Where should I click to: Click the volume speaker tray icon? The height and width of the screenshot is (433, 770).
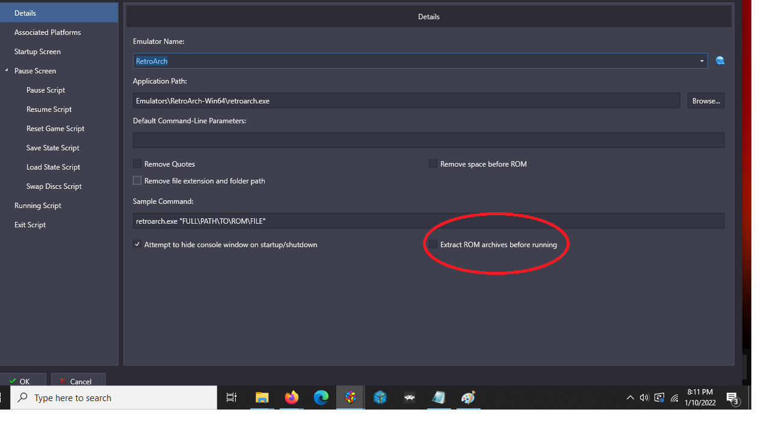644,398
